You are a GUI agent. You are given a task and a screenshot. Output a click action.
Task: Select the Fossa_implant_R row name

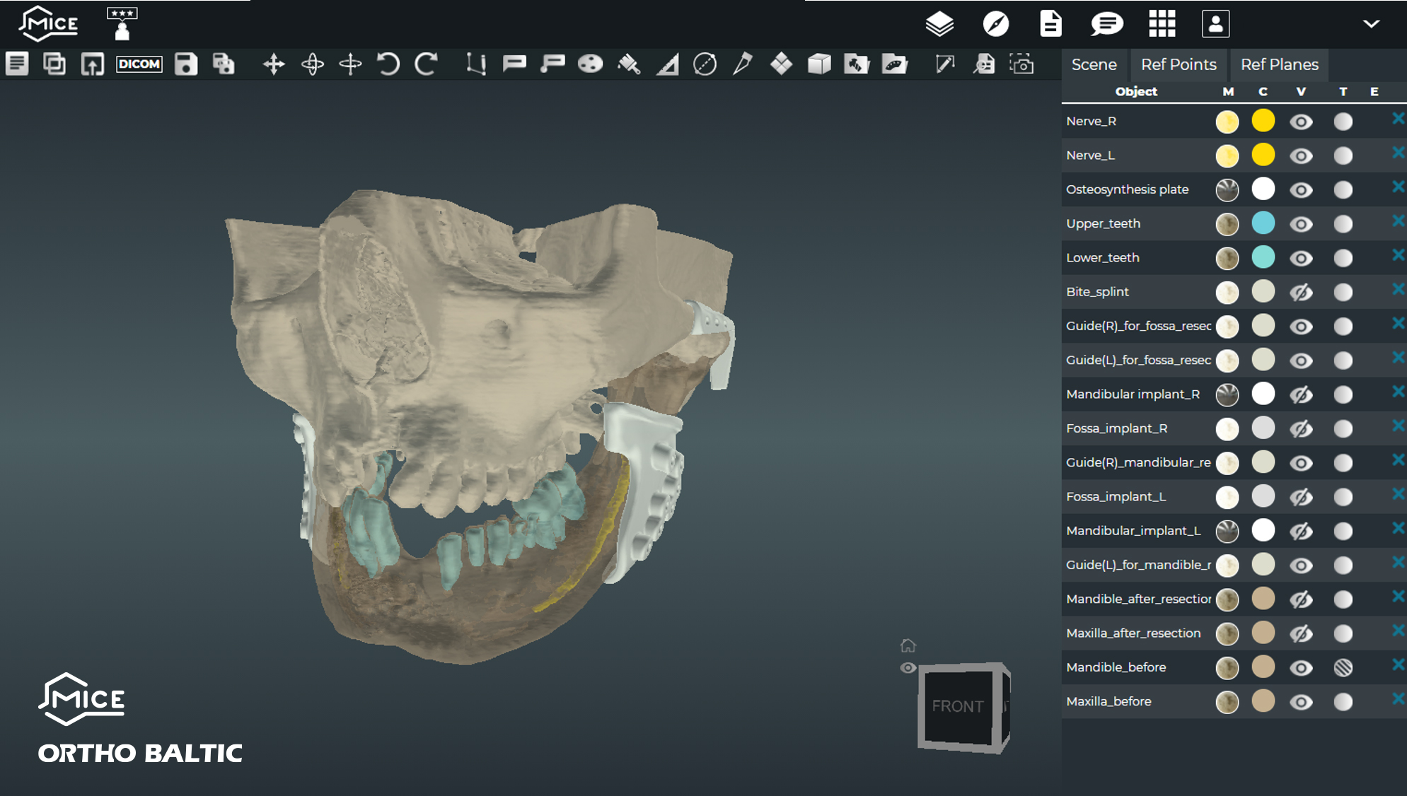click(1116, 428)
